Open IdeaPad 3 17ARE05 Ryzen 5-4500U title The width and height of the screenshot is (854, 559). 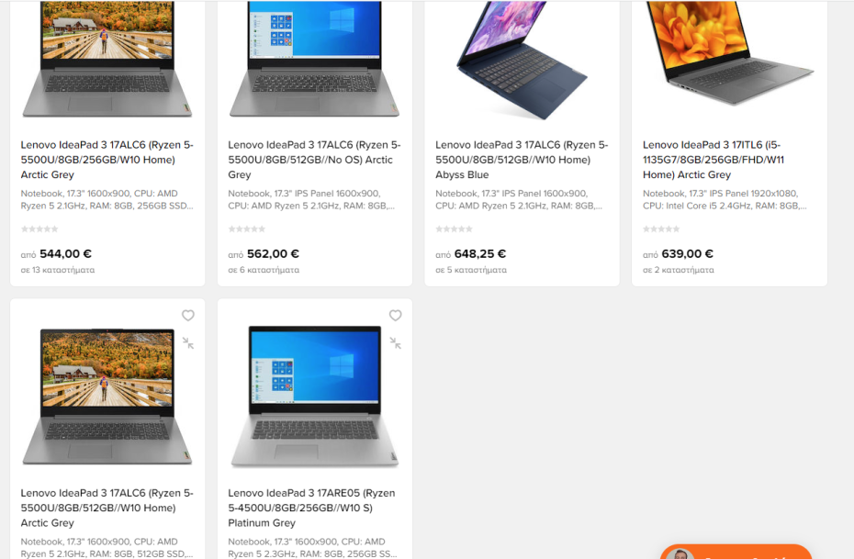click(311, 508)
